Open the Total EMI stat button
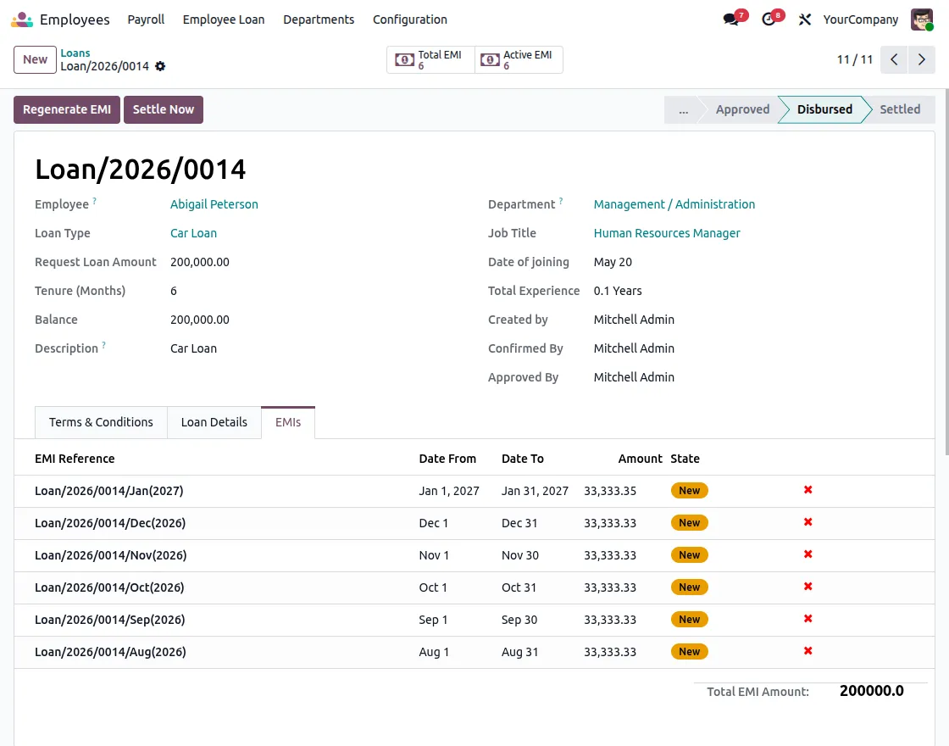Screen dimensions: 949x746 (430, 59)
